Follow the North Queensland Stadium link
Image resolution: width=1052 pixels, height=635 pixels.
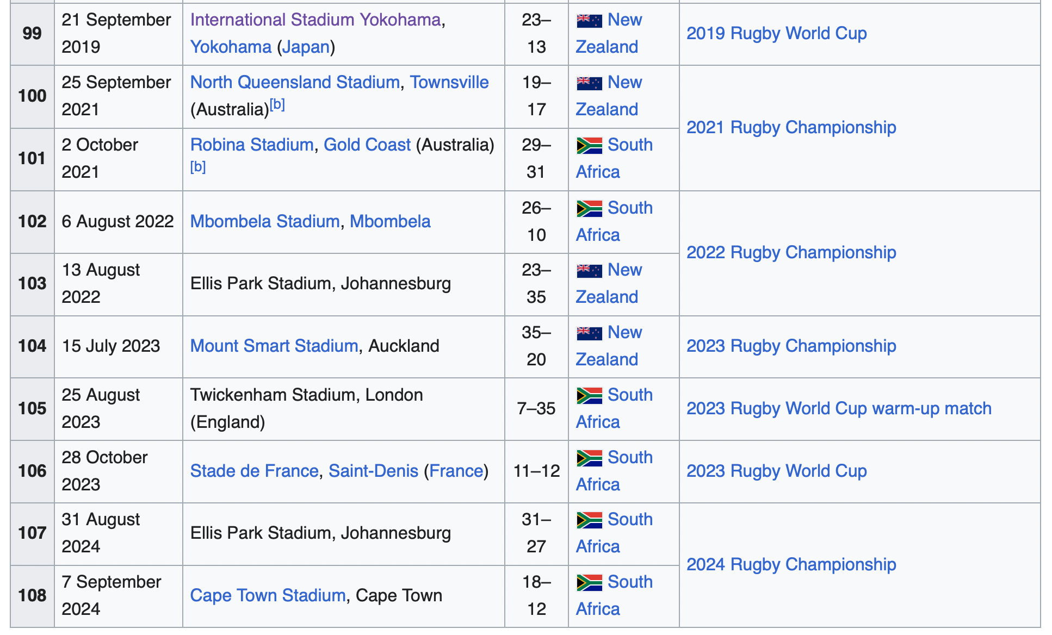[x=295, y=82]
